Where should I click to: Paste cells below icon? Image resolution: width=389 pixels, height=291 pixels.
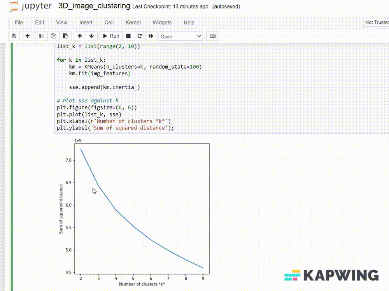tap(65, 36)
